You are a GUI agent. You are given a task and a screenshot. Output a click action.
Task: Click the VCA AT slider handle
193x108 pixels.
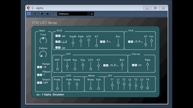pyautogui.click(x=146, y=44)
